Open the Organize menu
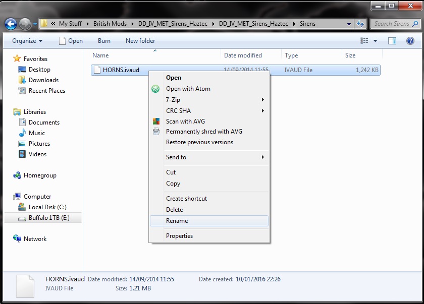Image resolution: width=424 pixels, height=304 pixels. (x=27, y=41)
